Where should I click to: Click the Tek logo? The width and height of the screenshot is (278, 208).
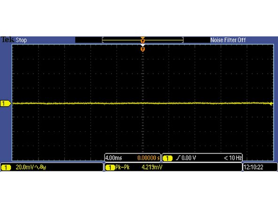tap(8, 40)
